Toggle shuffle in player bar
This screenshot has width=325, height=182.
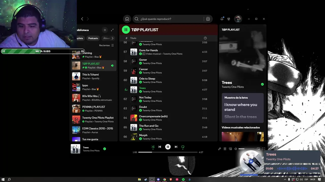click(x=153, y=147)
